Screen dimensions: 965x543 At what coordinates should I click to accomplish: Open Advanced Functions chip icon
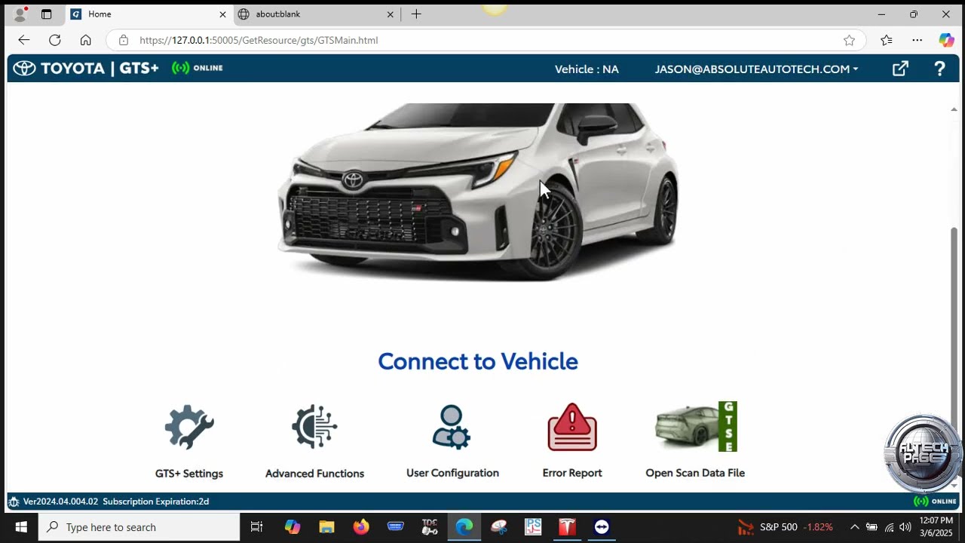(x=314, y=427)
